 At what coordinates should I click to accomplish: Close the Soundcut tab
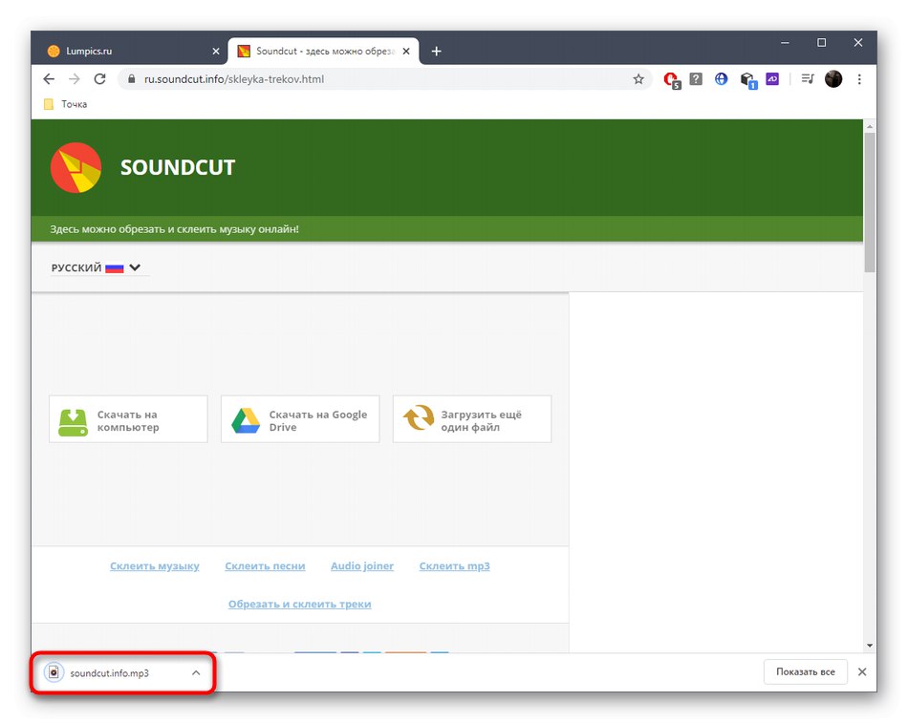(x=406, y=51)
